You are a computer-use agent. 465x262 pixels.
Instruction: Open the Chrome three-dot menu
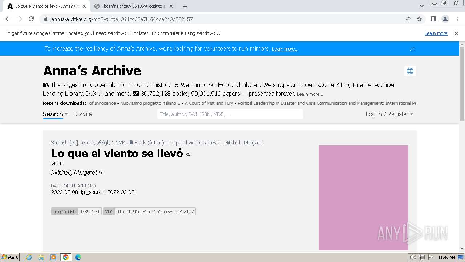tap(457, 19)
